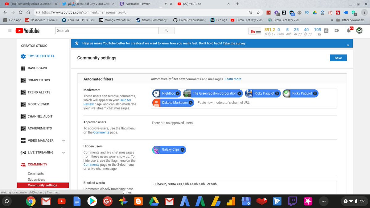The width and height of the screenshot is (370, 208).
Task: Open Other bookmarks folder
Action: 351,20
